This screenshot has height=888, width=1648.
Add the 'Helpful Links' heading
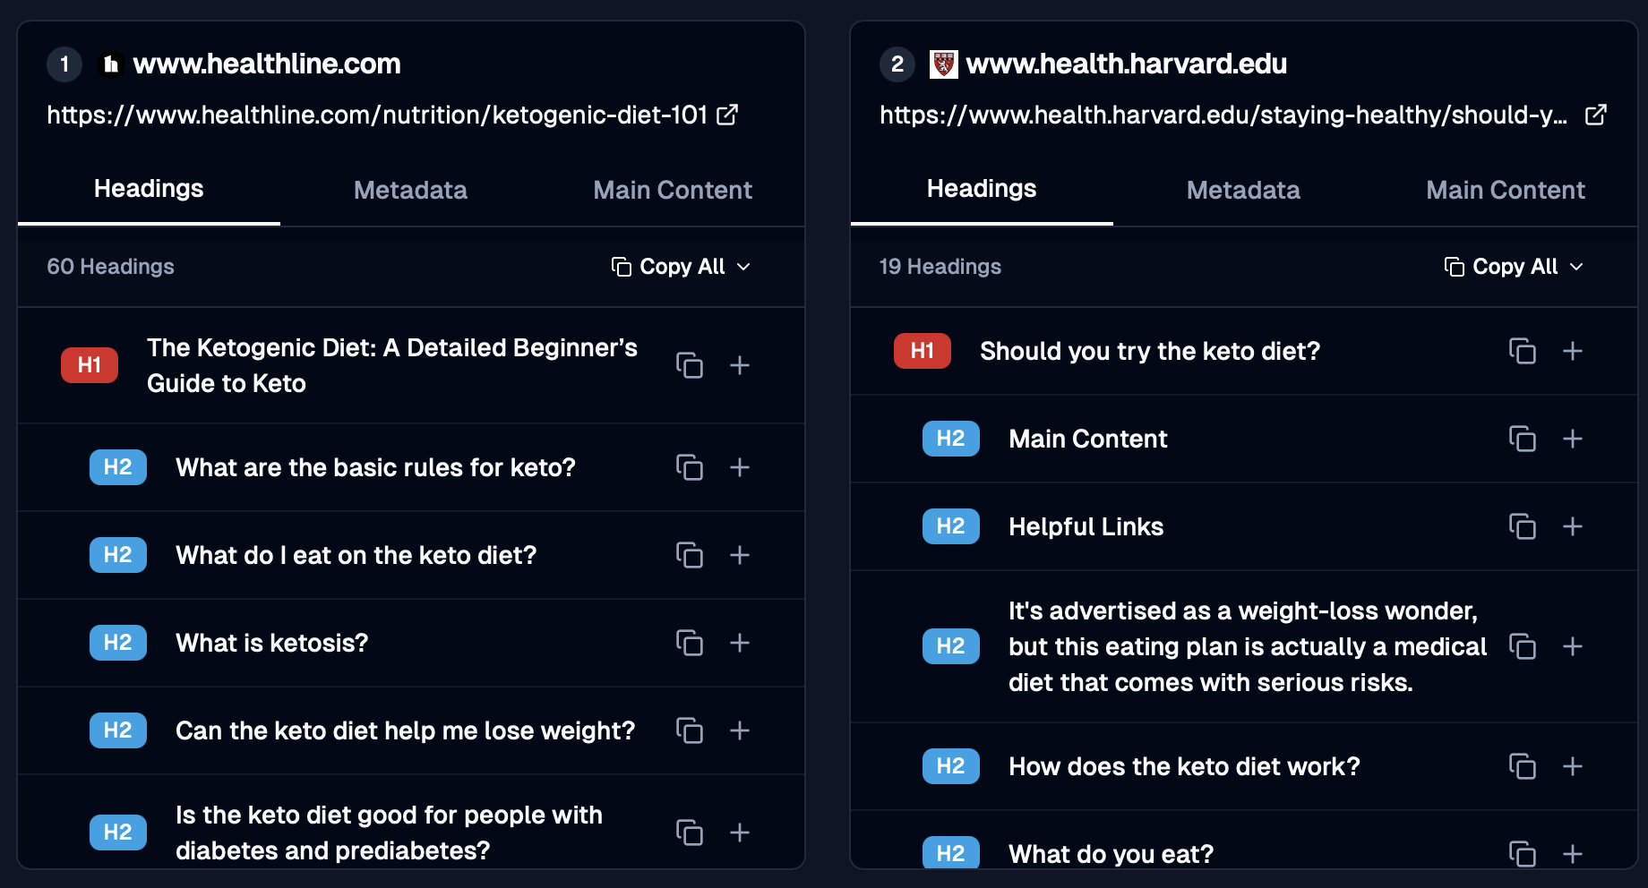click(x=1572, y=526)
